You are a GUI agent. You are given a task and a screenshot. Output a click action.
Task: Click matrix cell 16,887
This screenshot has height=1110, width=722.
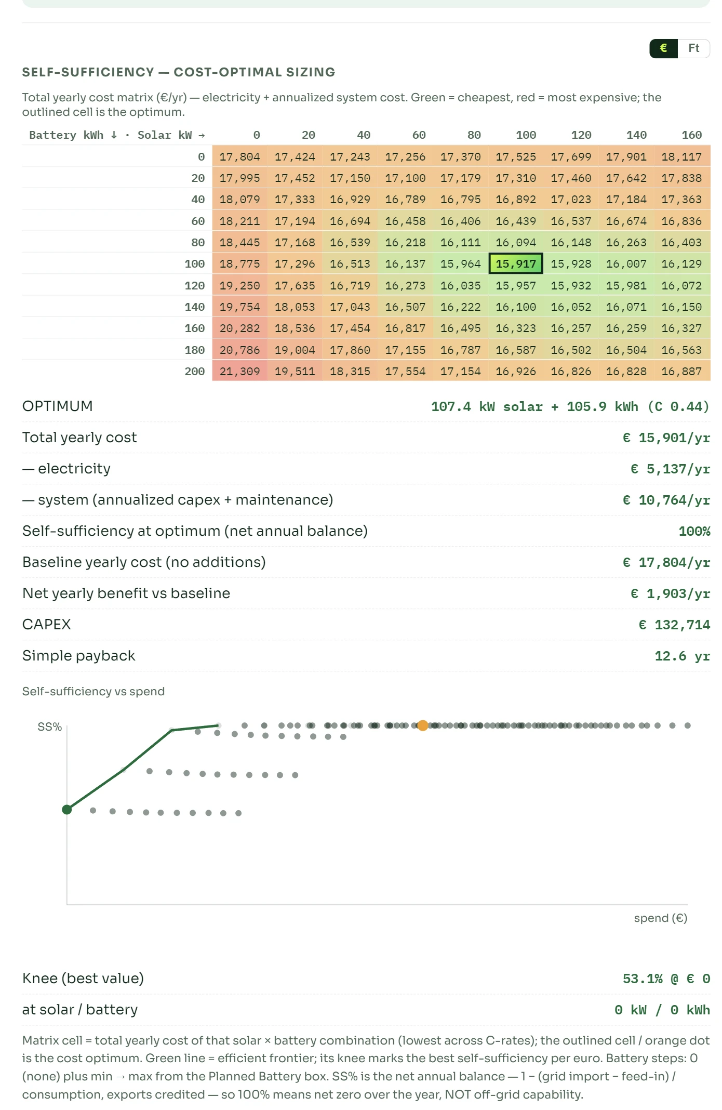pos(682,371)
